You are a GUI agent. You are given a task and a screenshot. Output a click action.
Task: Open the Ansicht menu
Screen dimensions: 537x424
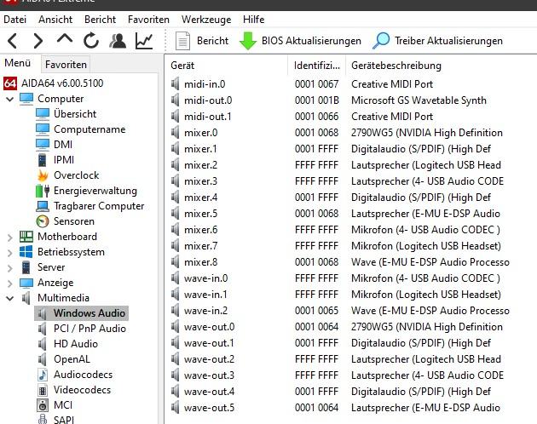[55, 20]
